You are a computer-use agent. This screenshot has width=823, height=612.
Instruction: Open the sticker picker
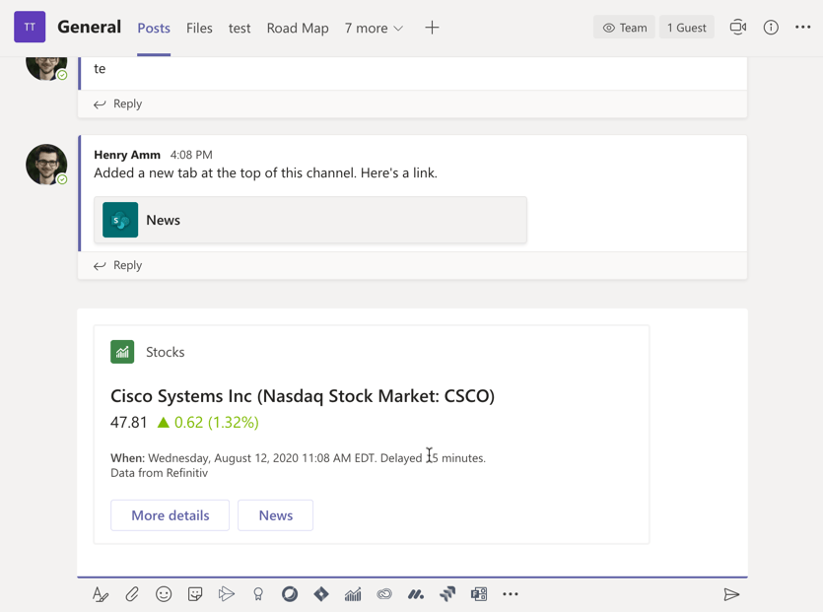(x=195, y=594)
